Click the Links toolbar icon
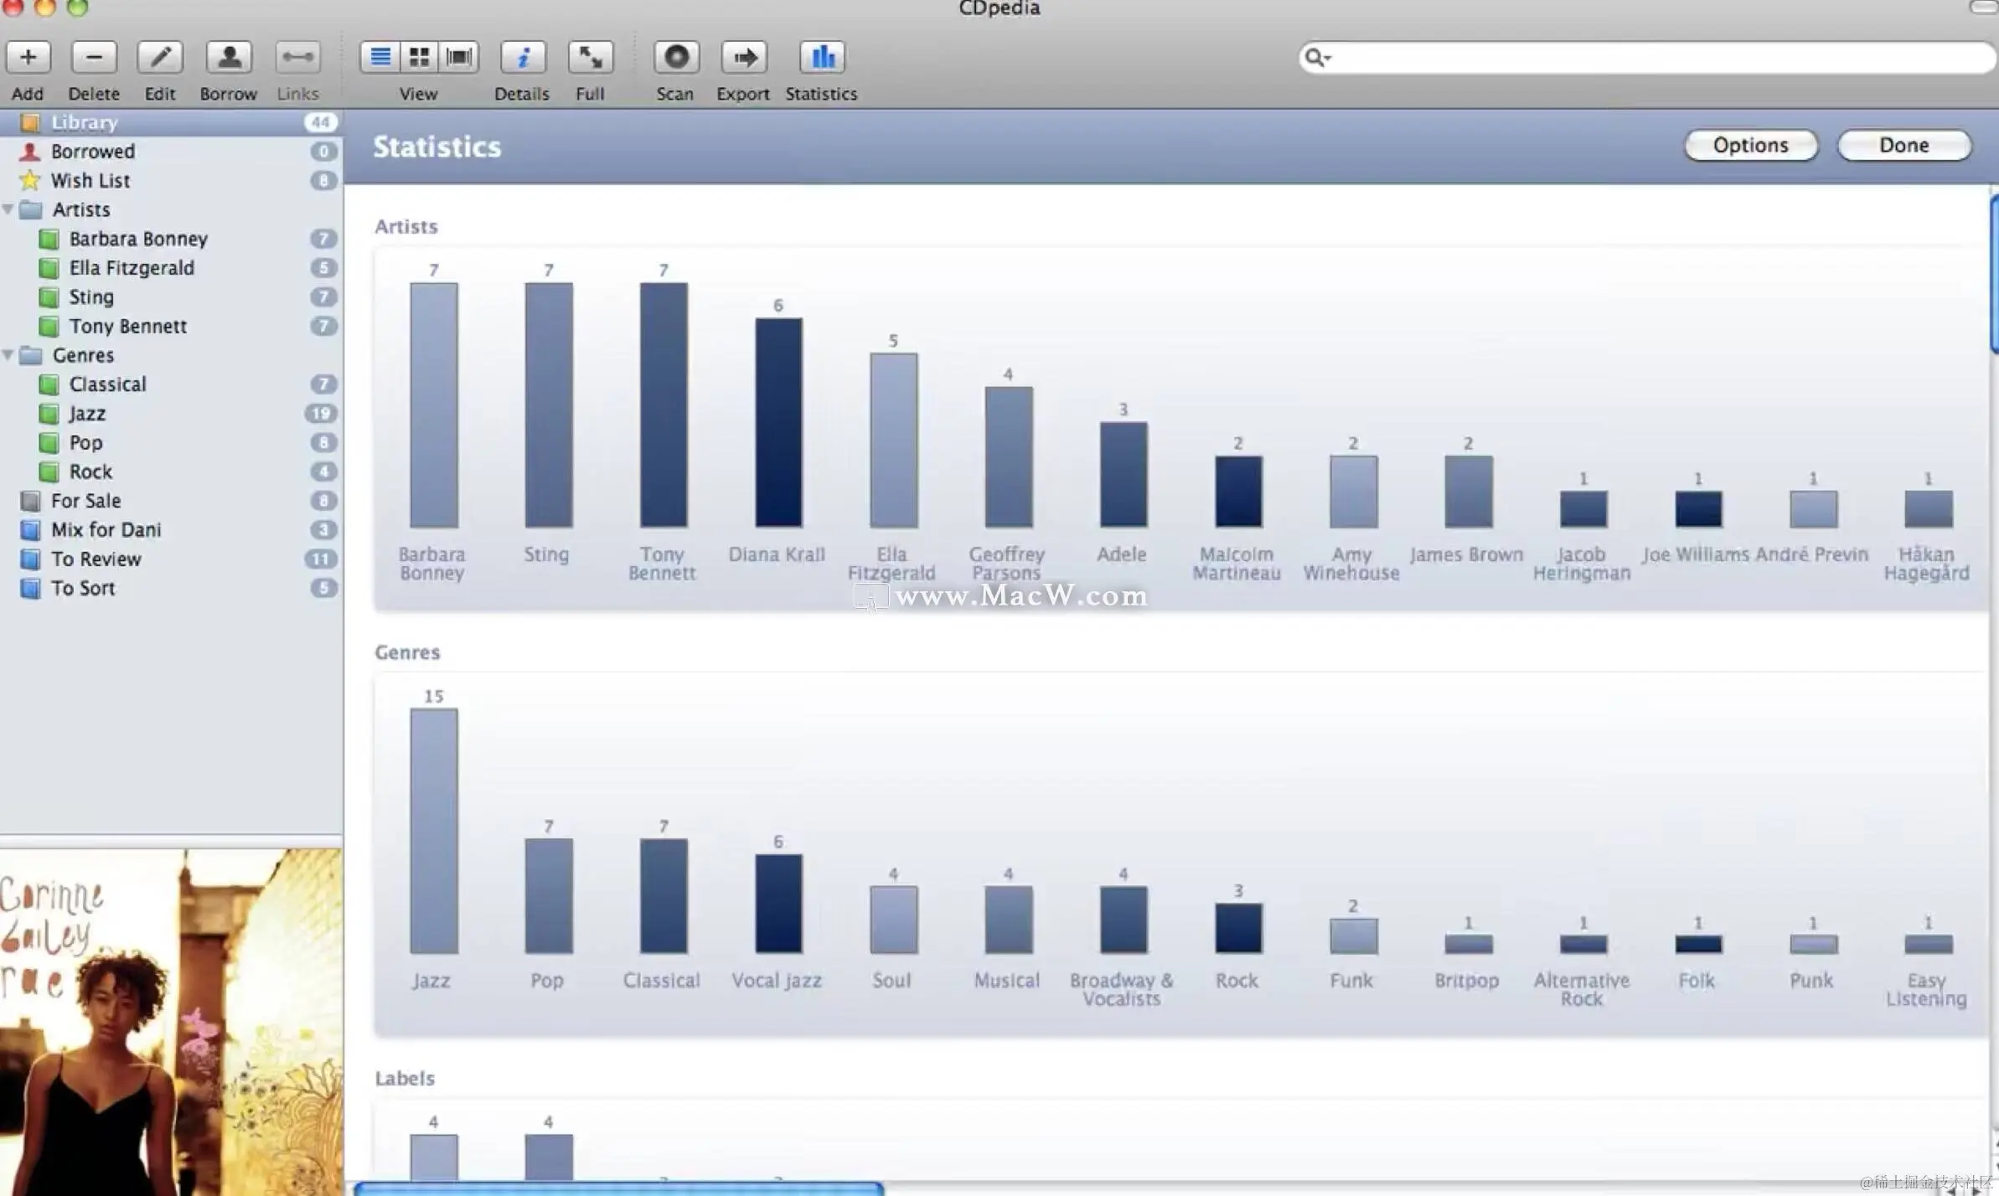The image size is (1999, 1196). point(297,57)
